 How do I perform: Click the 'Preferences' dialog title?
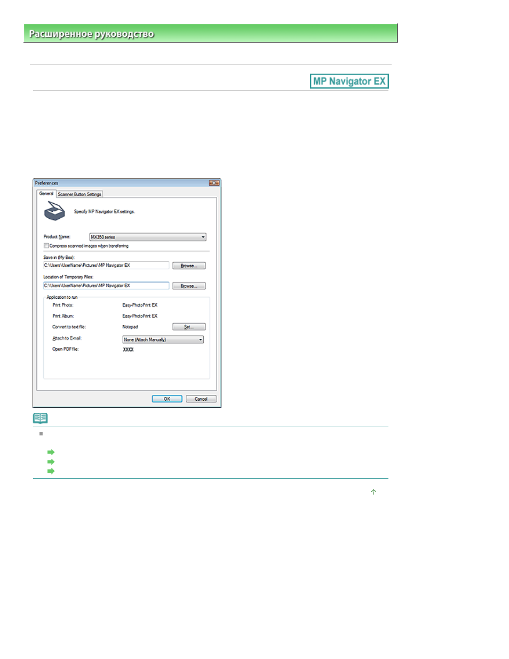[46, 183]
